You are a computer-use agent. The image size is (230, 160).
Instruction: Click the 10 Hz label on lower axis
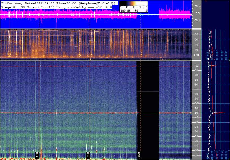tap(196, 150)
